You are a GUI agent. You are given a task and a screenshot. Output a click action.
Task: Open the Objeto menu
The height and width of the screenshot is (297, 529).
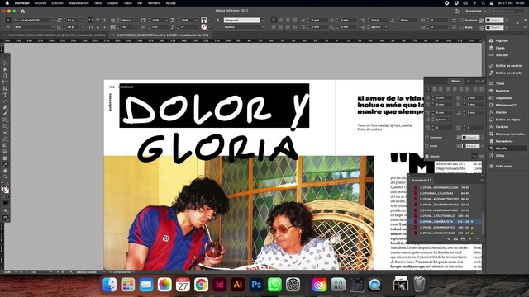pyautogui.click(x=112, y=3)
